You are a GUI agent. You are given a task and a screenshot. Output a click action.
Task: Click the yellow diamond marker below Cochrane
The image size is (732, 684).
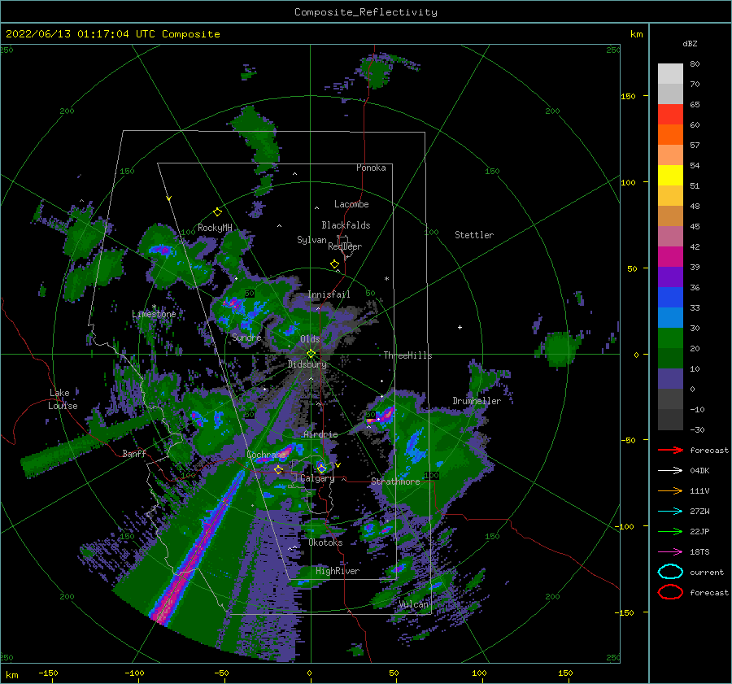279,469
